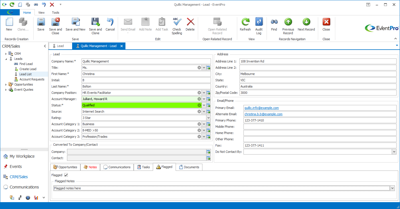Click the Cancel ribbon button
Image resolution: width=400 pixels, height=209 pixels.
pos(110,24)
